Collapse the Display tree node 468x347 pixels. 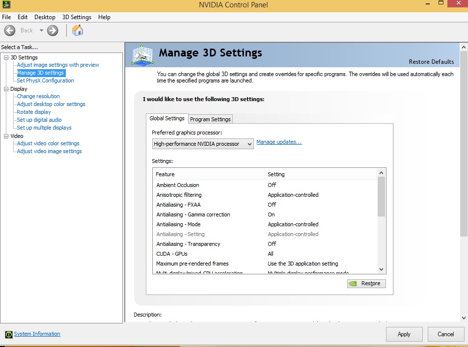[6, 89]
